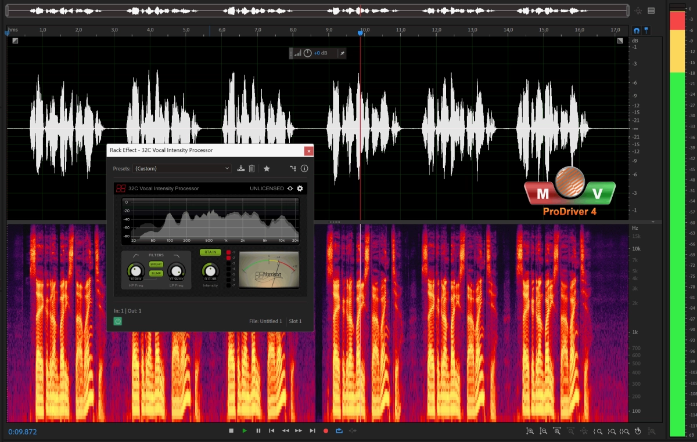Zoom out time icon in the zoom toolbar

571,431
